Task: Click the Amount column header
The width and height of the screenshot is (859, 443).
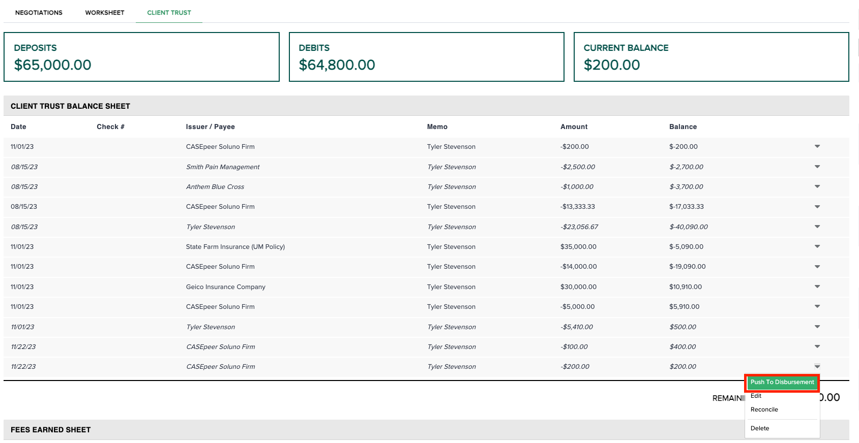Action: tap(574, 126)
